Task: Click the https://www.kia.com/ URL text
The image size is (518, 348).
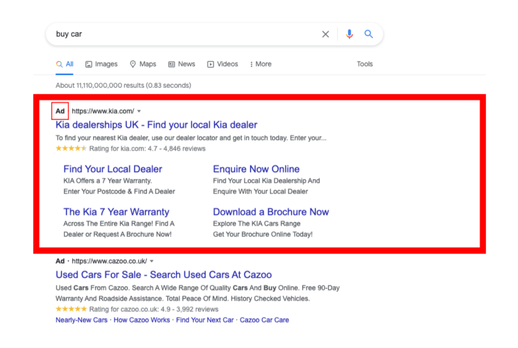Action: (103, 111)
